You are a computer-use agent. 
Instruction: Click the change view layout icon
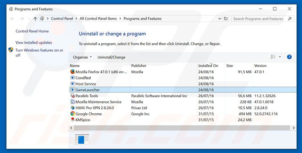click(273, 57)
